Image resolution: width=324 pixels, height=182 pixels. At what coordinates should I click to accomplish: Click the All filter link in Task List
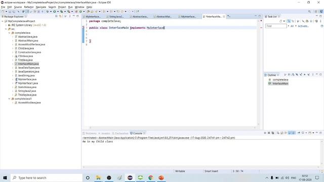pyautogui.click(x=292, y=26)
